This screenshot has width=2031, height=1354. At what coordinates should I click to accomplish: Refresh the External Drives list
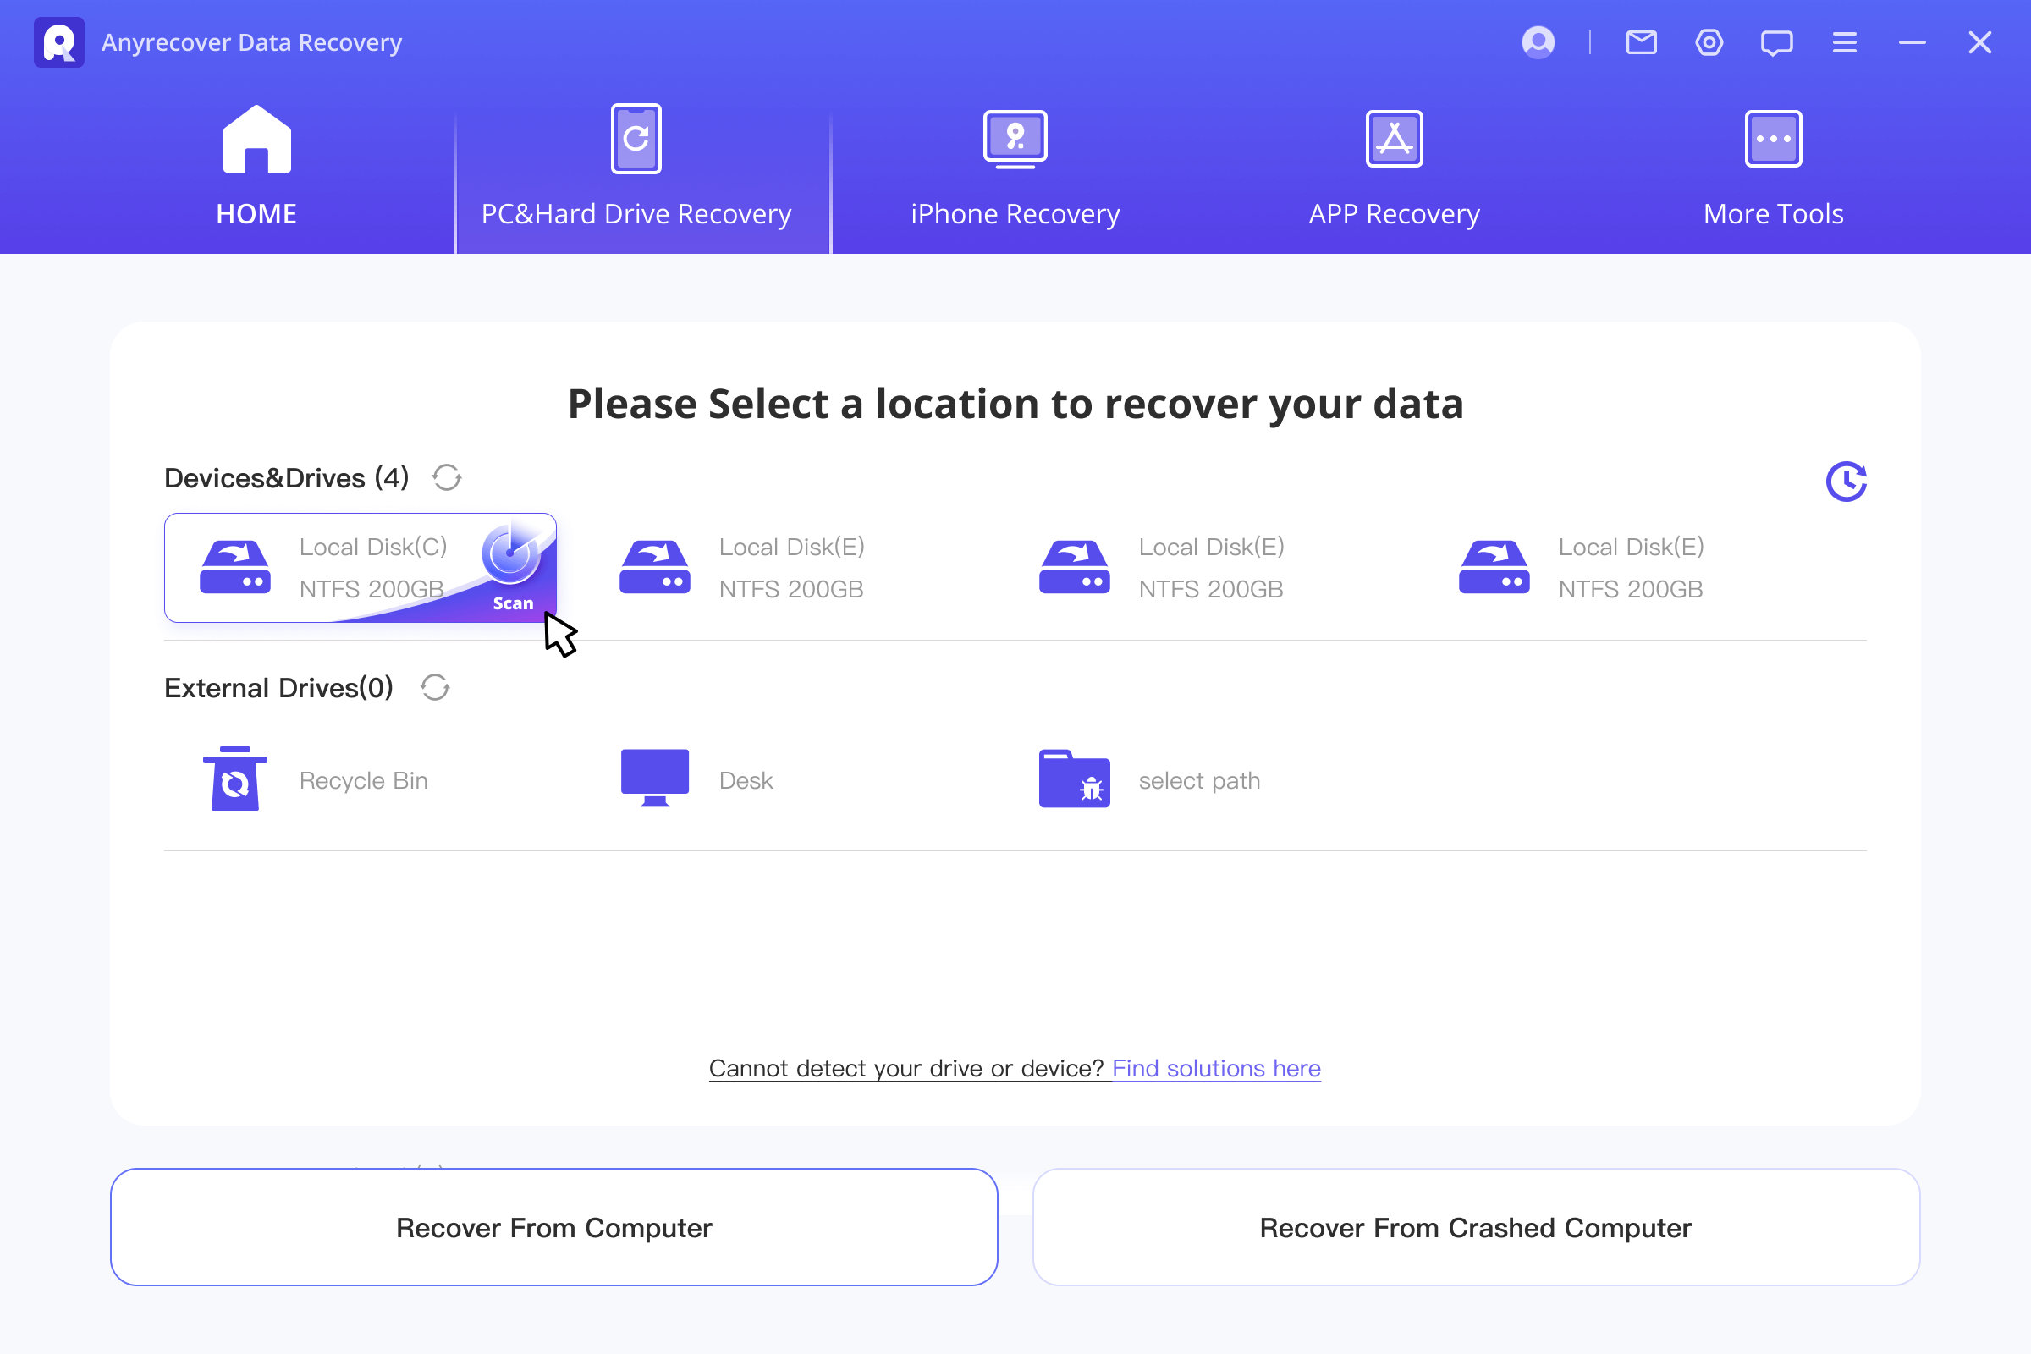(434, 688)
